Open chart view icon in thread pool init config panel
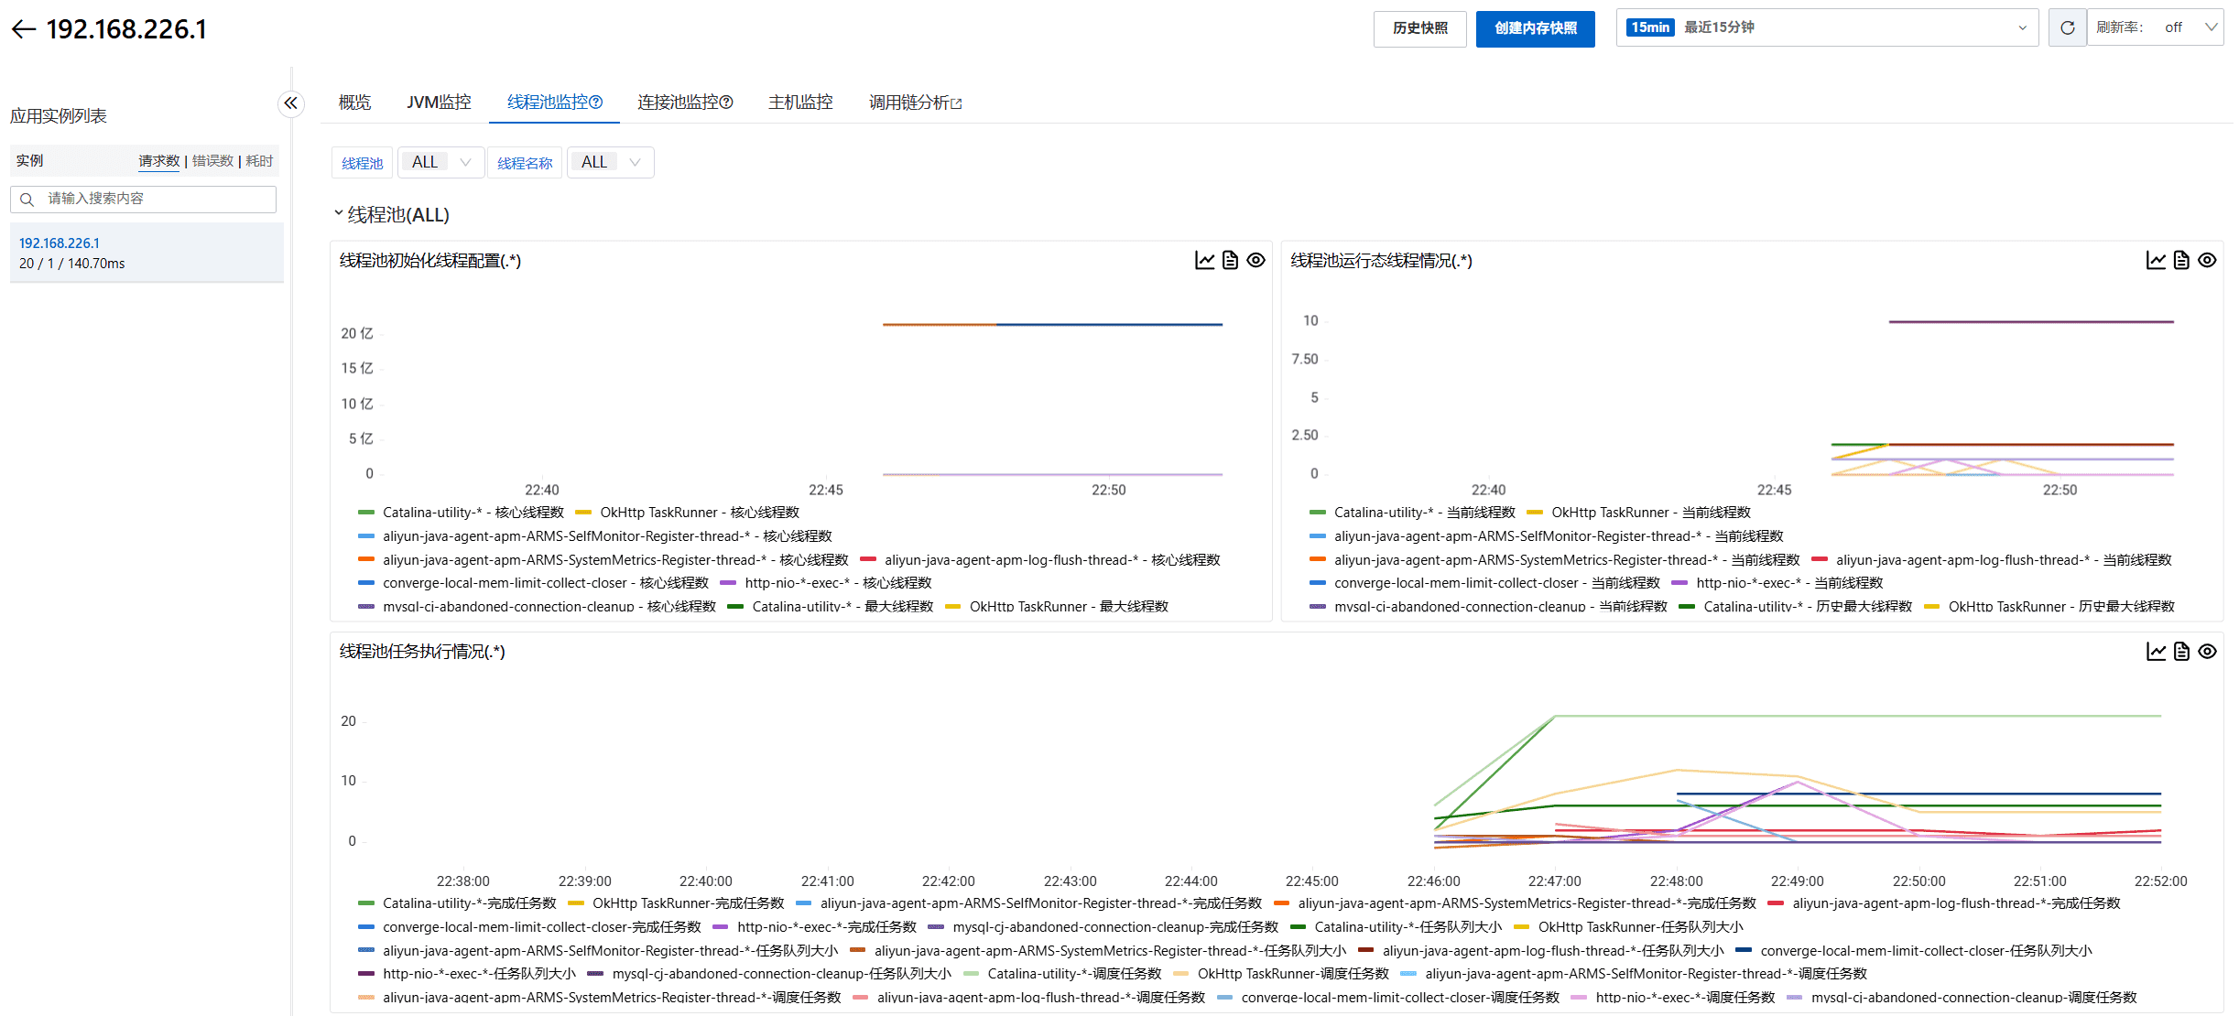2239x1016 pixels. click(1205, 261)
